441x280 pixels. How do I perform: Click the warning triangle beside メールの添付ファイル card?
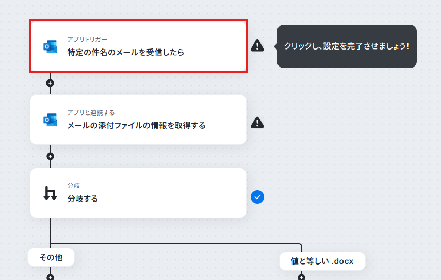[257, 123]
